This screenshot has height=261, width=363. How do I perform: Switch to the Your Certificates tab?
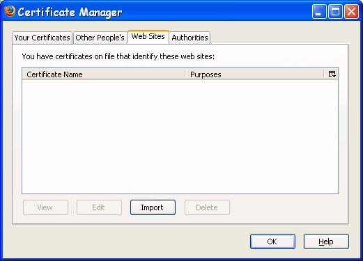[42, 38]
